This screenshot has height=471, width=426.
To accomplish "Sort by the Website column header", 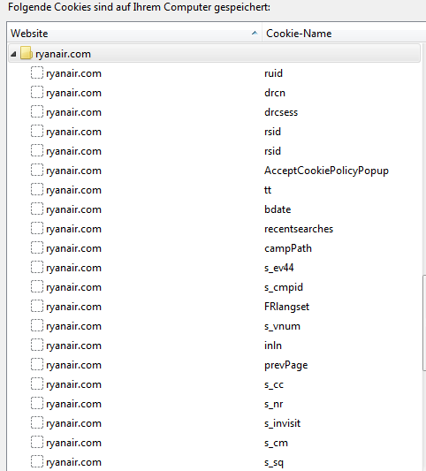I will click(134, 33).
